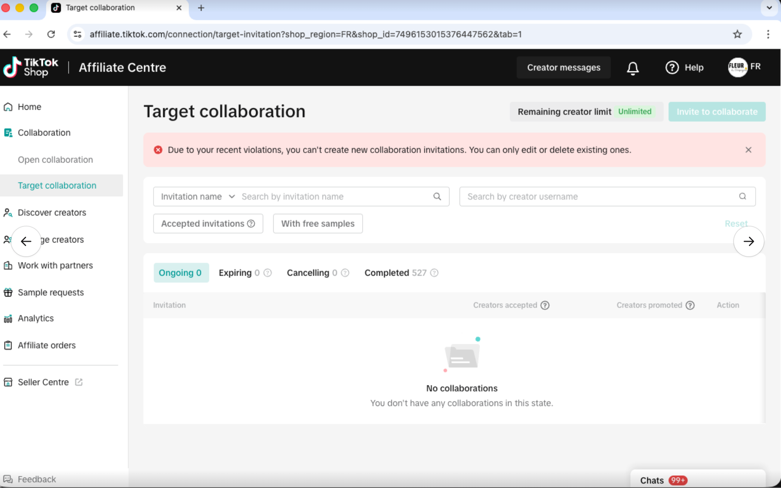Click the Creator messages button
Image resolution: width=781 pixels, height=488 pixels.
pos(563,68)
